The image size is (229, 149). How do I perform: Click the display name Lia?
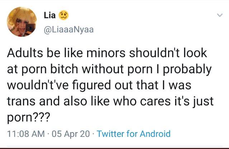click(49, 15)
